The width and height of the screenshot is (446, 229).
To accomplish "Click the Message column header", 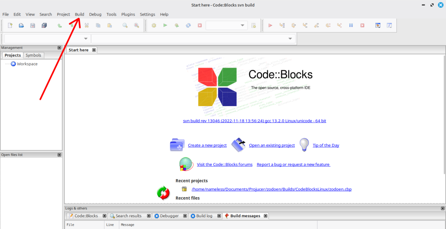I will pos(218,225).
